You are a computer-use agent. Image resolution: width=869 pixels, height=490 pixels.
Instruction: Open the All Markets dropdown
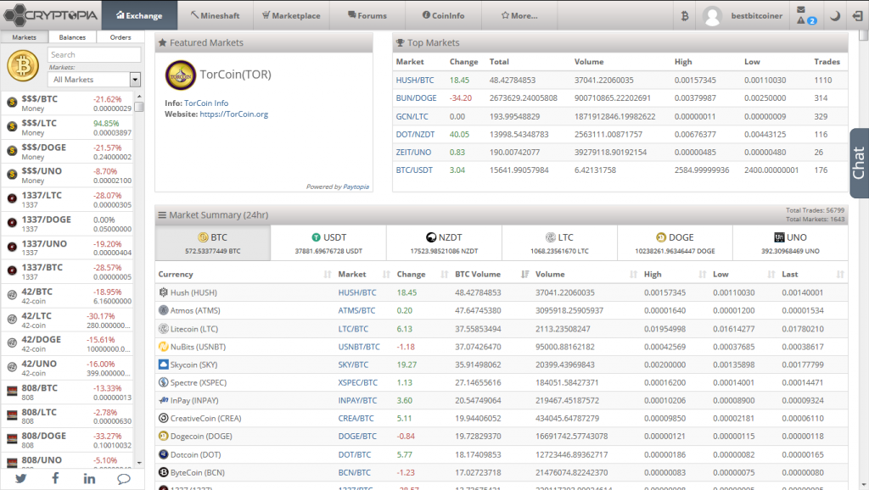(94, 80)
